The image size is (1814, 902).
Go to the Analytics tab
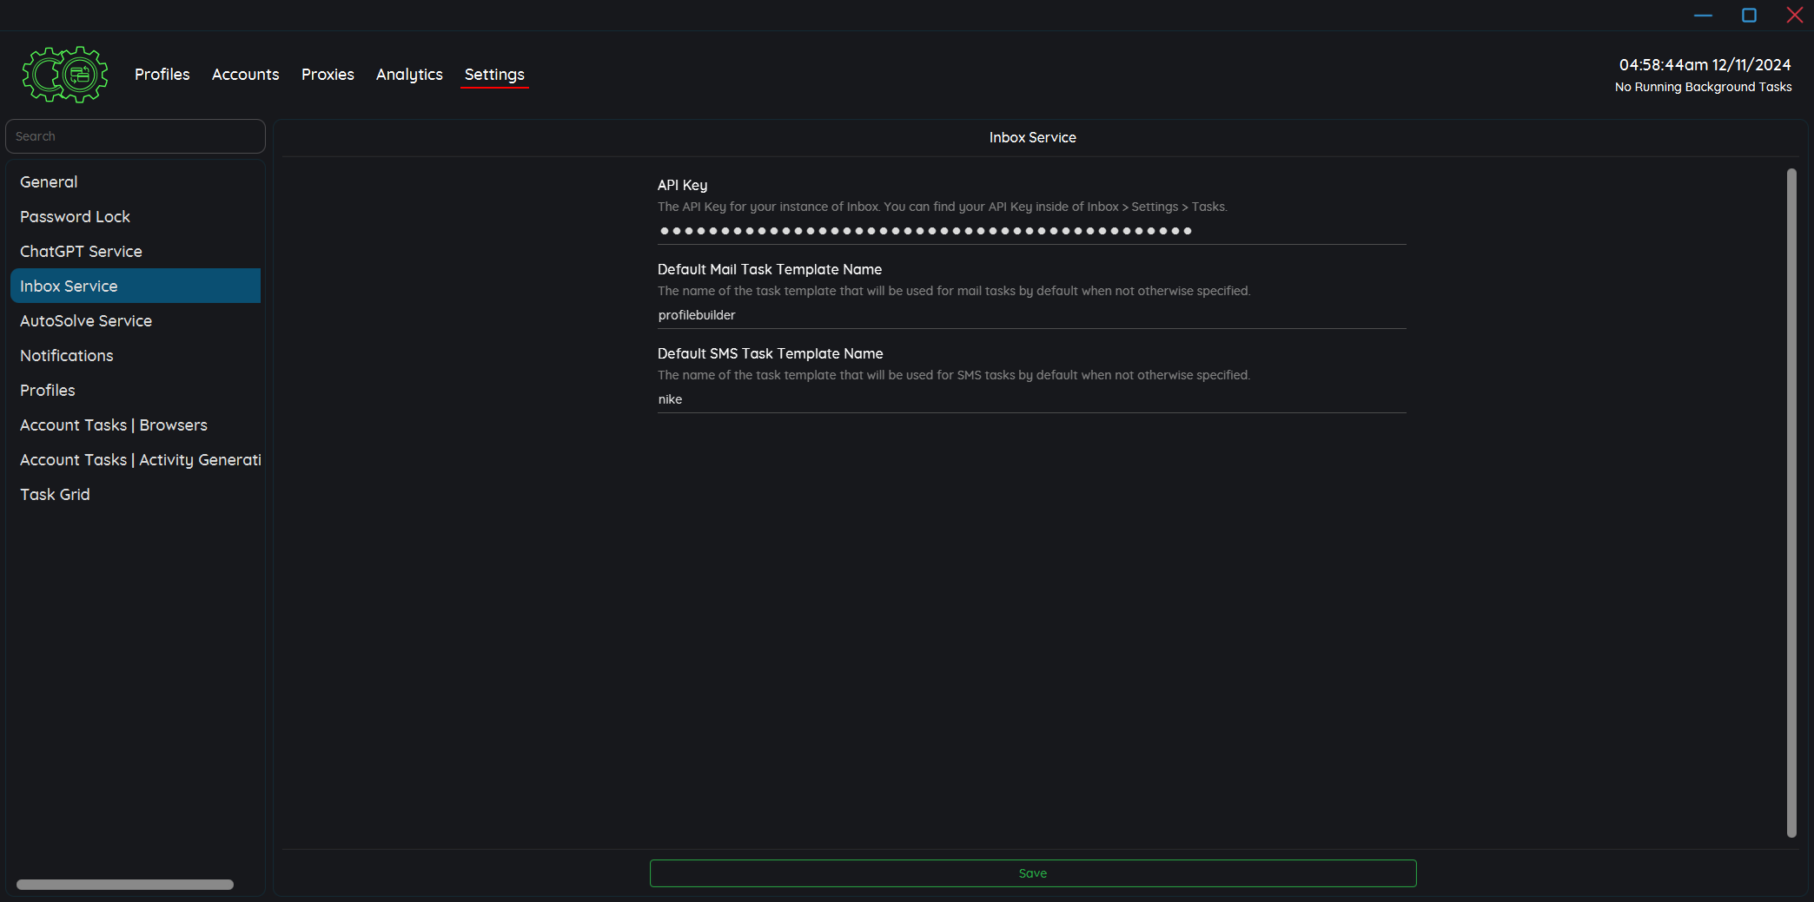409,75
